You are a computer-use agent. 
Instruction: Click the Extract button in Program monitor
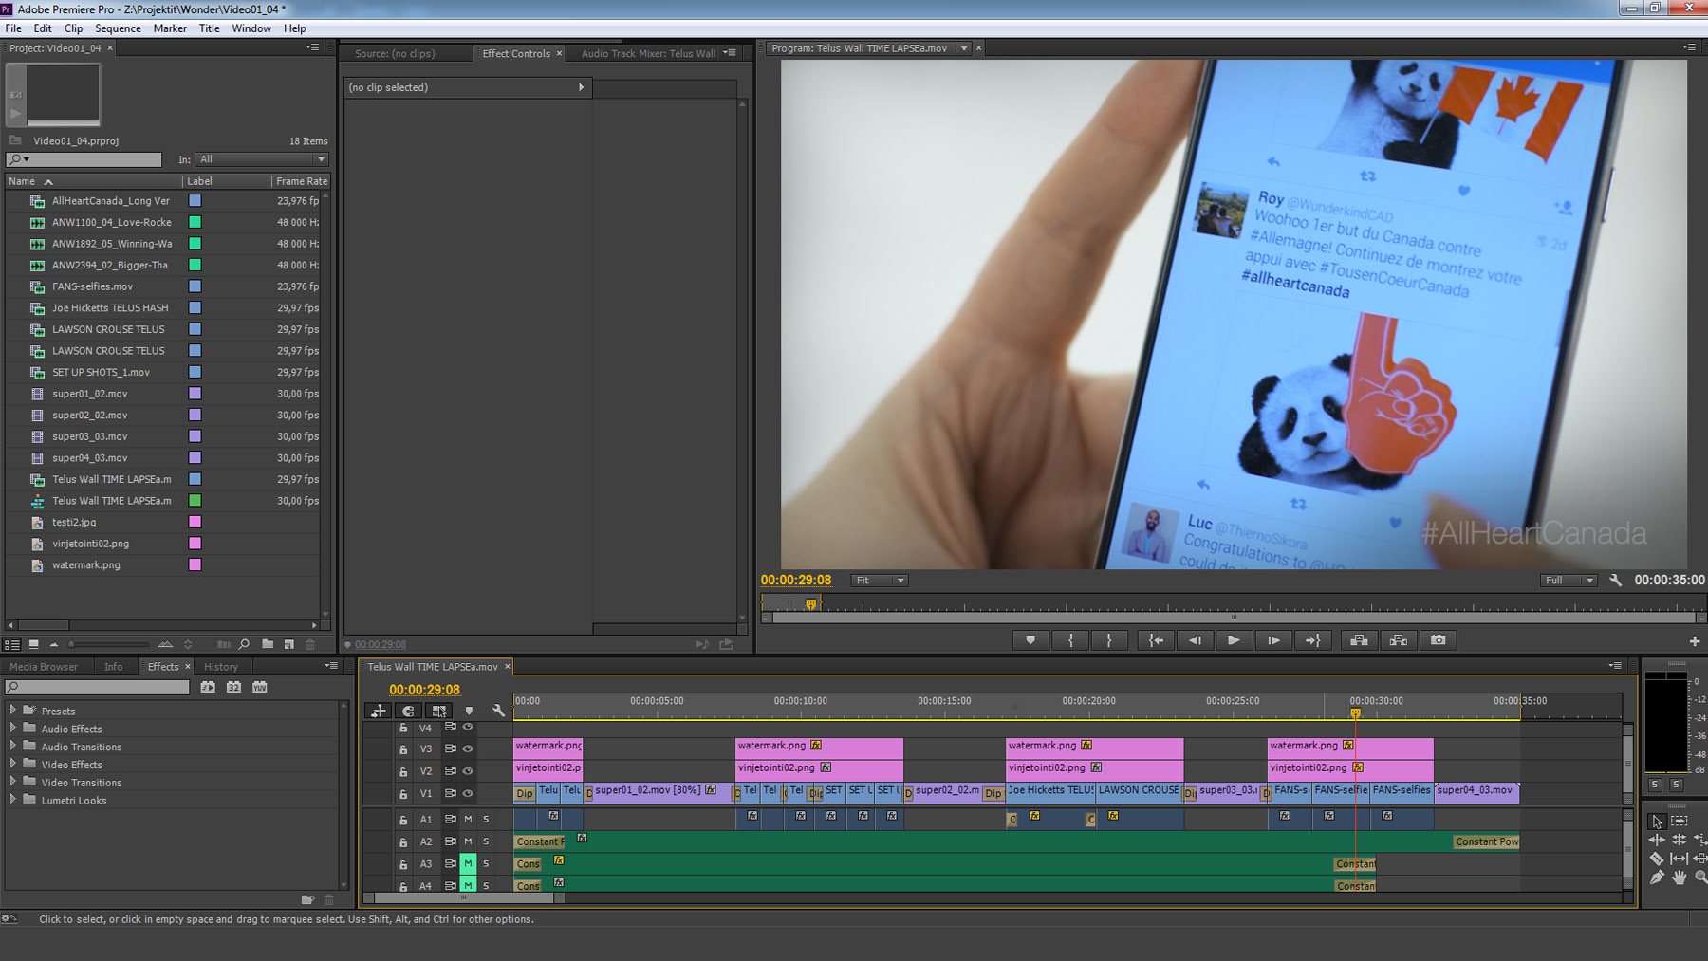(1399, 640)
